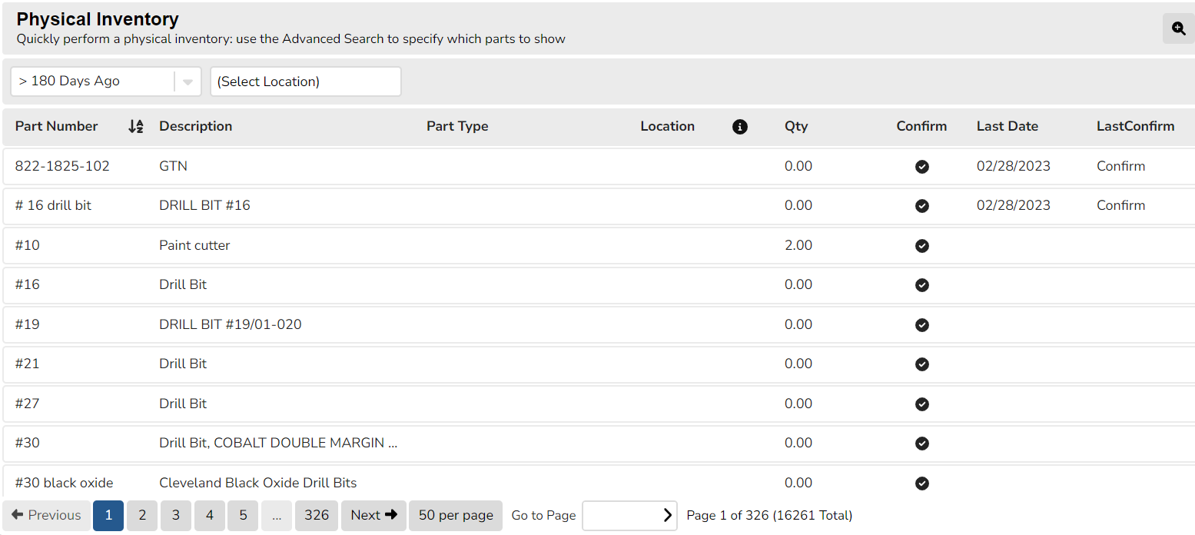Jump to last page 326

317,516
